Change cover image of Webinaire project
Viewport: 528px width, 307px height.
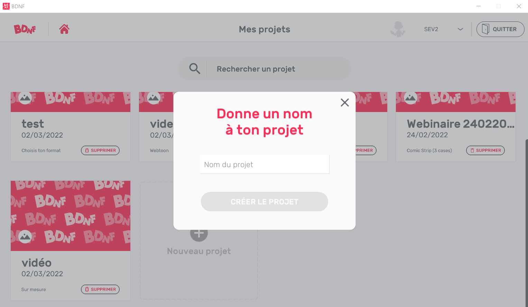click(410, 98)
